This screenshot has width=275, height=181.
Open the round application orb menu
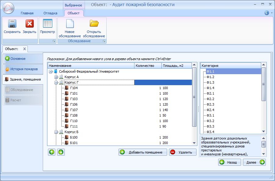click(8, 8)
